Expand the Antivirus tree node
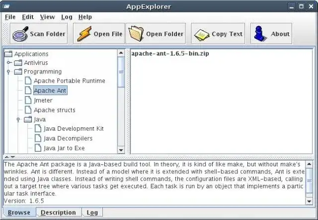 point(8,63)
